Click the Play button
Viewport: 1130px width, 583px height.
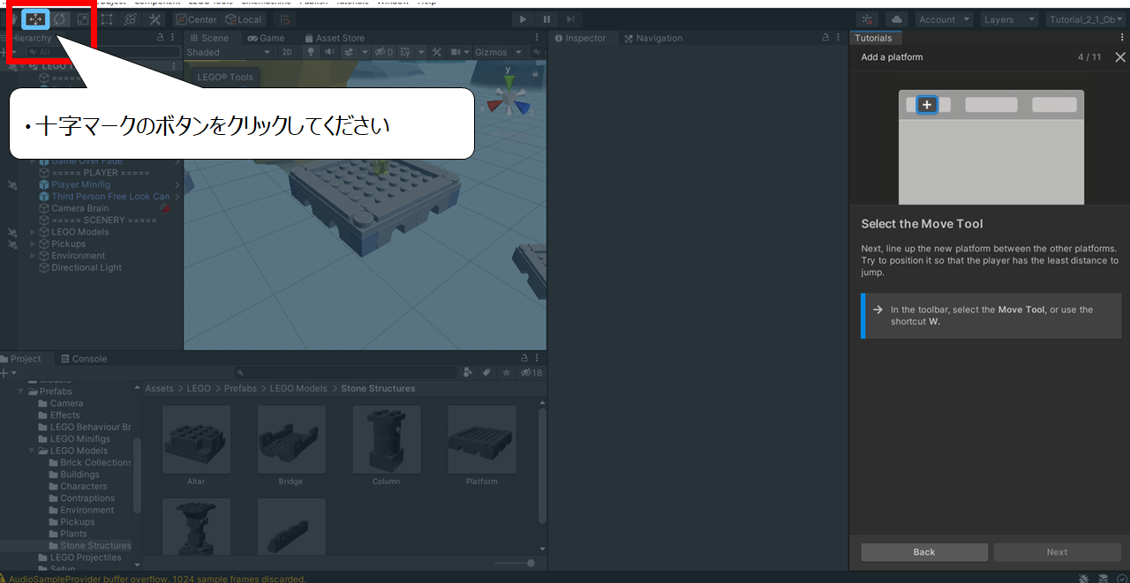point(523,19)
